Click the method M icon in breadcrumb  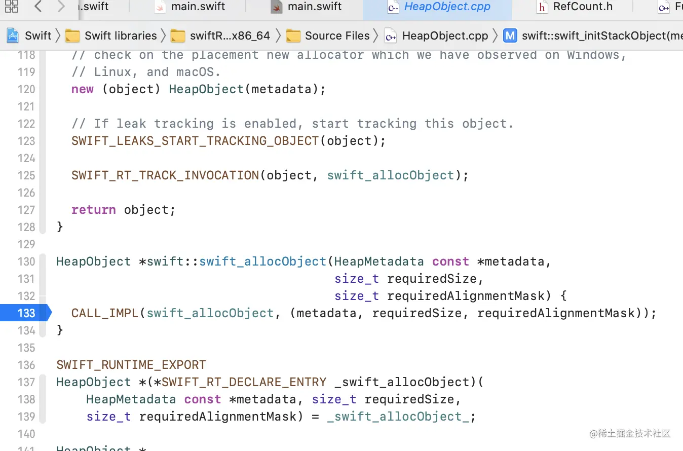click(x=510, y=35)
